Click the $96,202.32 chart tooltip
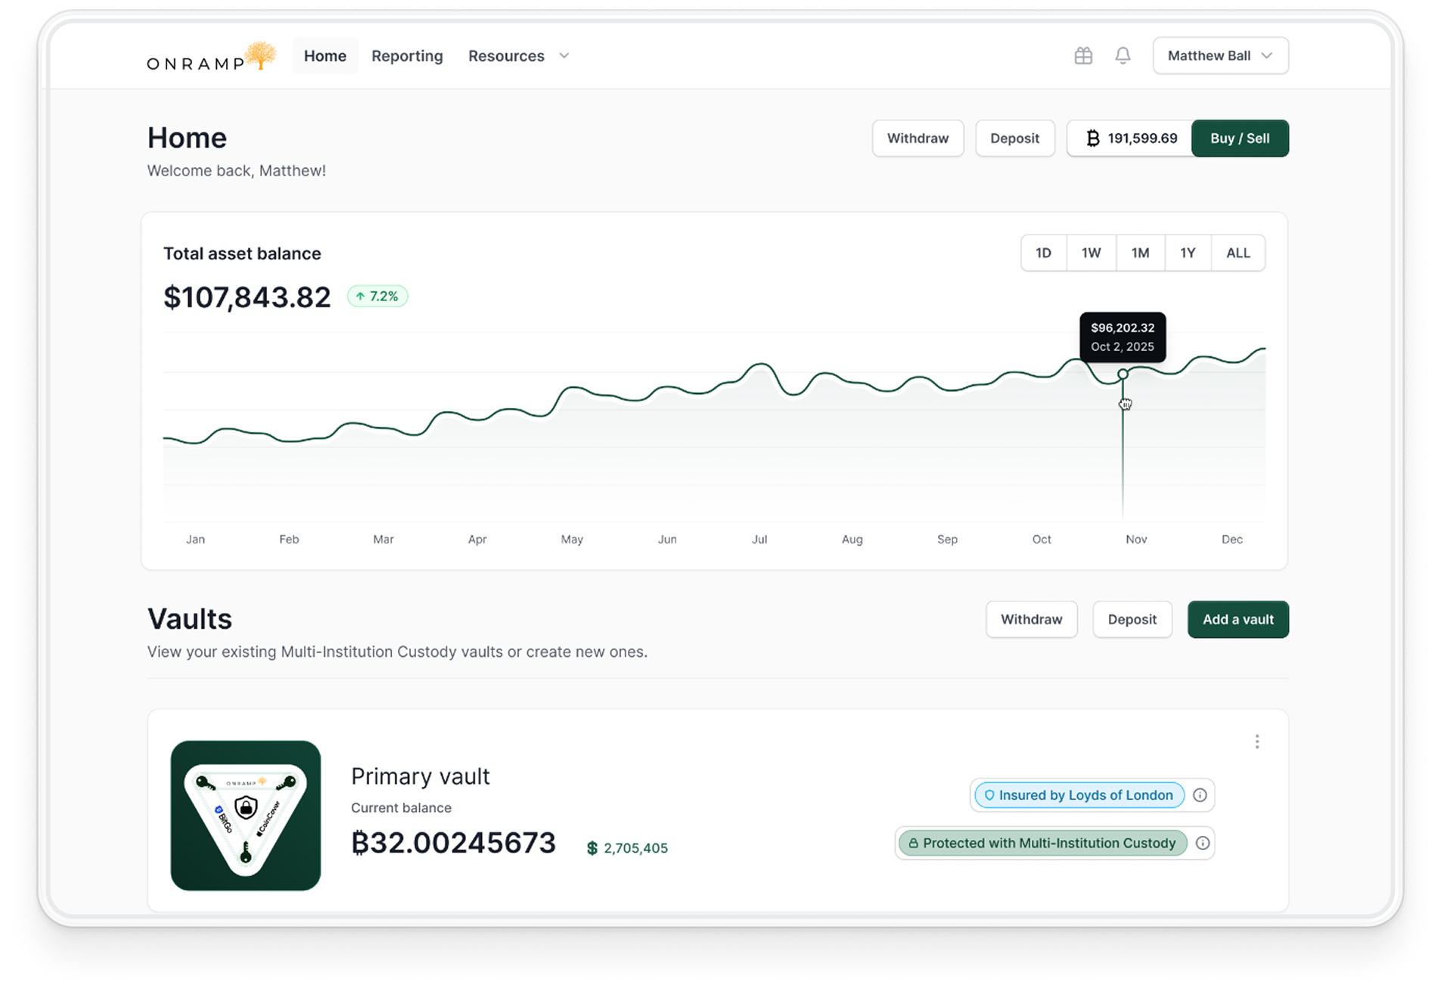Viewport: 1441px width, 992px height. pos(1123,337)
